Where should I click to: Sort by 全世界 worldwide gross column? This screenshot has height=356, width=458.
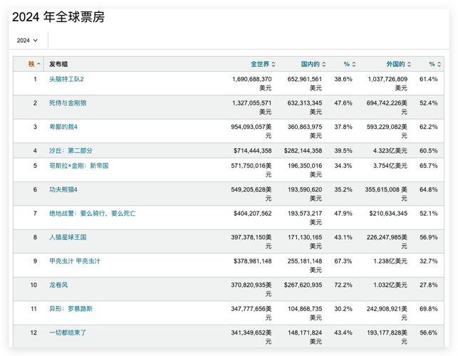pyautogui.click(x=263, y=64)
